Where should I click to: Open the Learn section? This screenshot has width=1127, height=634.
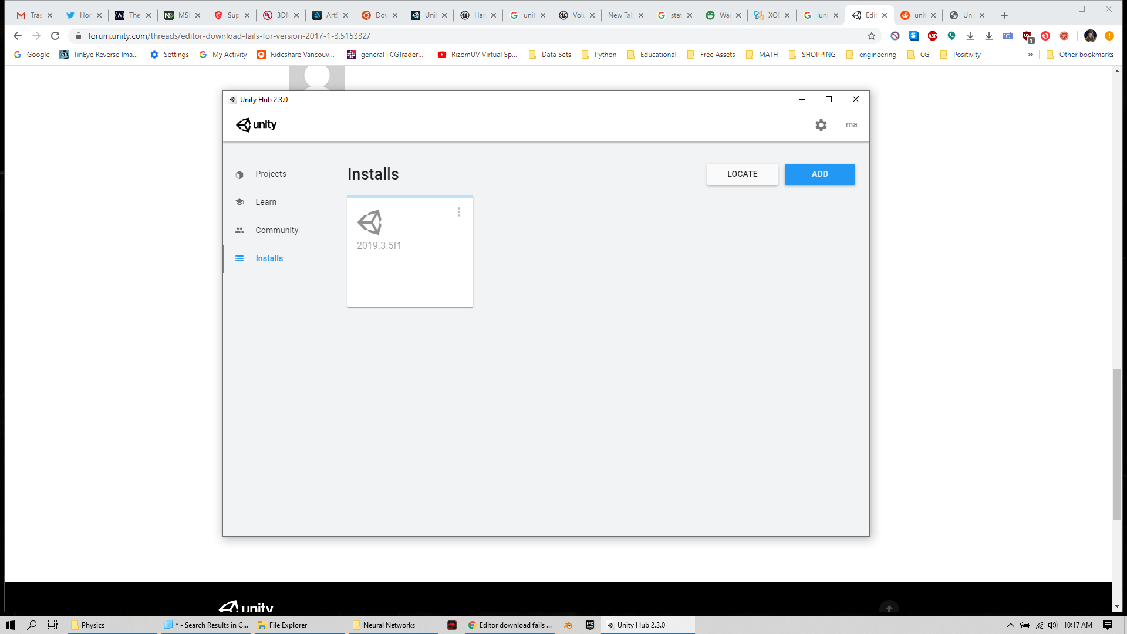(x=265, y=202)
